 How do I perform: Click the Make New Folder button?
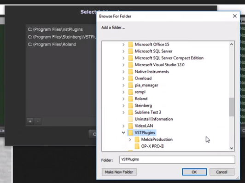pyautogui.click(x=119, y=172)
